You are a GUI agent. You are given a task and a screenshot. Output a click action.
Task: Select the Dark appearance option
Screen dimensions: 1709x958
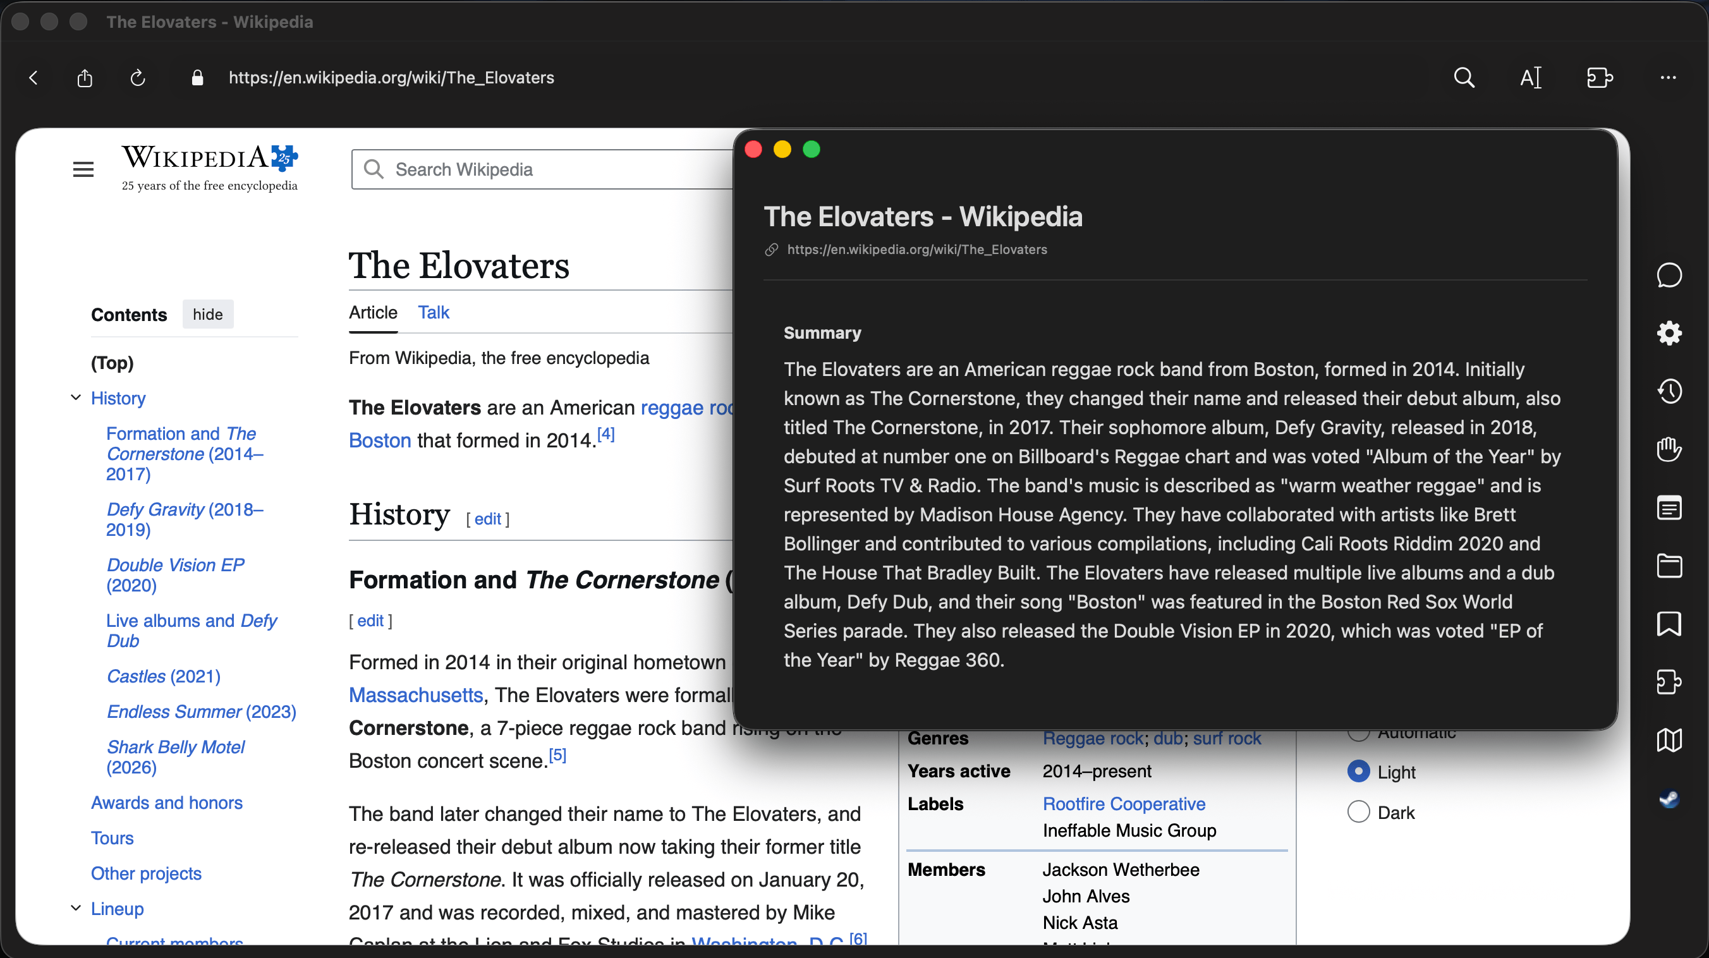pyautogui.click(x=1359, y=811)
